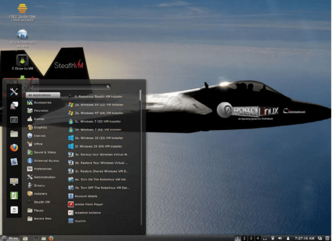Open the 7:27:16 AM clock calendar

tap(305, 238)
